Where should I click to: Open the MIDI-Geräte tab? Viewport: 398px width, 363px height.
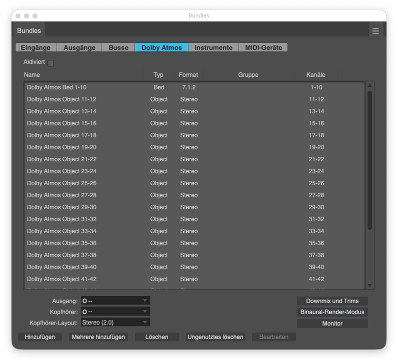[263, 47]
